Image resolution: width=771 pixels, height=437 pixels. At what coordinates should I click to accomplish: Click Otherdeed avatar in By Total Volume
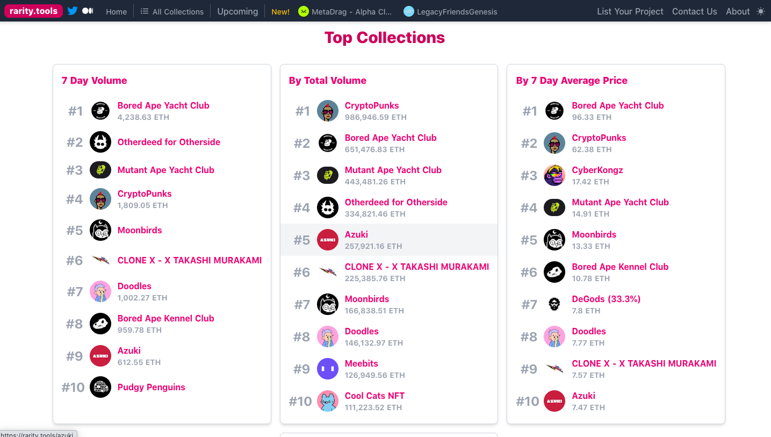328,207
